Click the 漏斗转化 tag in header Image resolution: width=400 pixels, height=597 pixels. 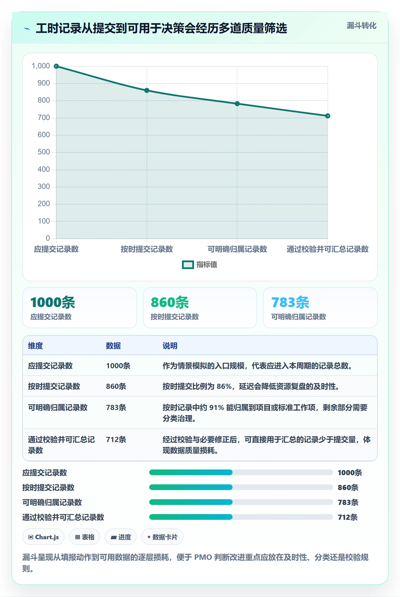(x=361, y=26)
